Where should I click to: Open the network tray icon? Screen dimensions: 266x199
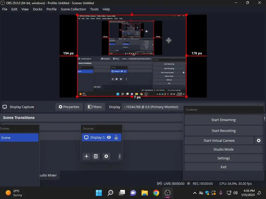pos(229,193)
